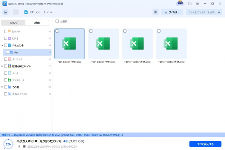
Task: Click the search magnifier icon
Action: [219, 12]
